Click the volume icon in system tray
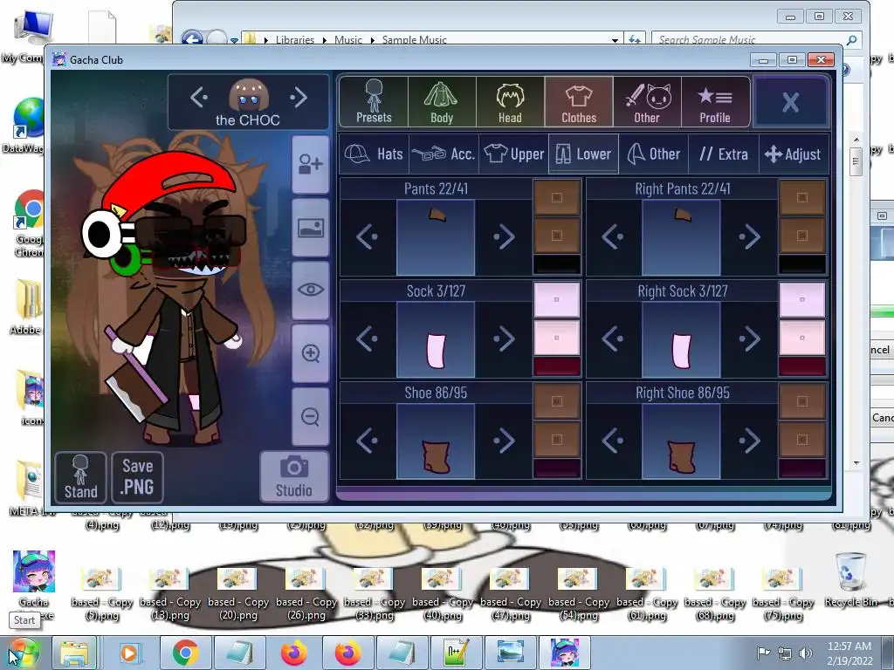This screenshot has width=894, height=670. coord(805,653)
